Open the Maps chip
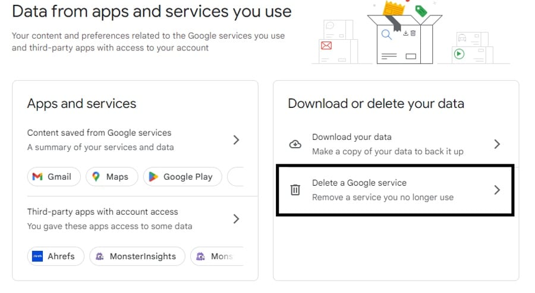The image size is (535, 293). coord(112,177)
